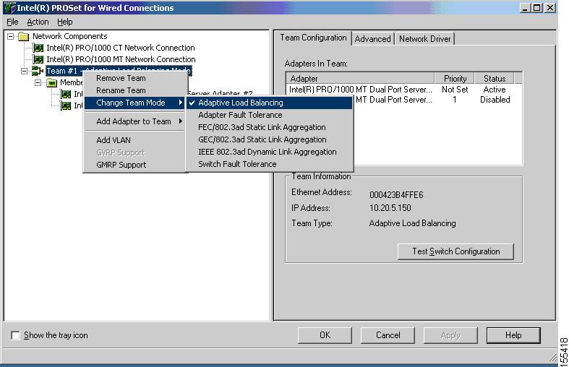Select Adapter Fault Tolerance team mode

coord(270,116)
